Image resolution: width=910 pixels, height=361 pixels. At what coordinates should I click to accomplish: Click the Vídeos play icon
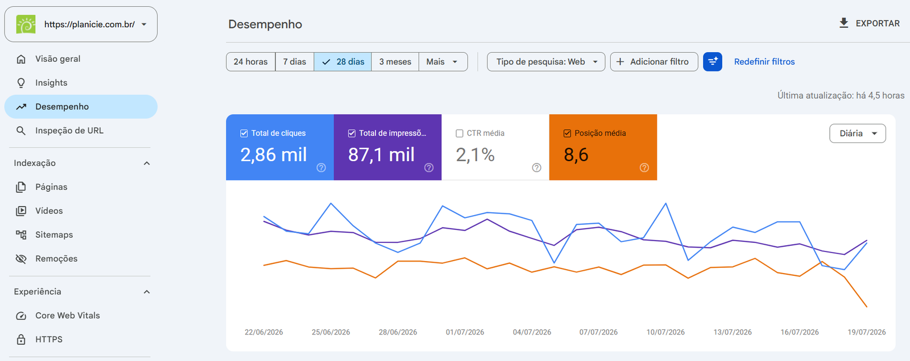point(21,211)
